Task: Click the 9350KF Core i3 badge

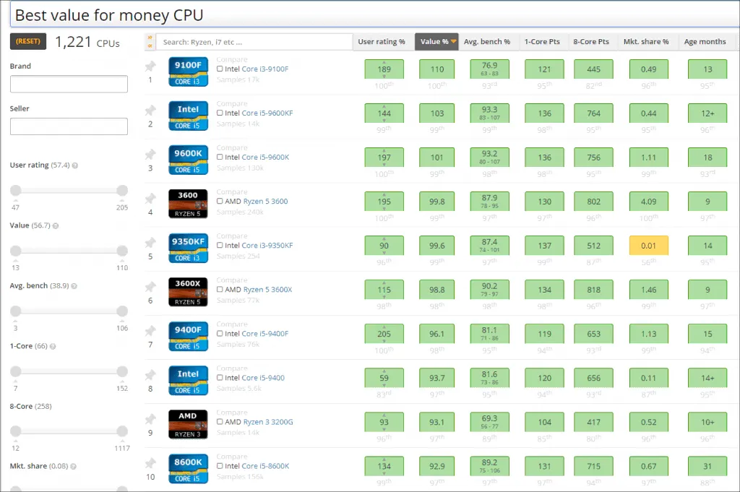Action: 188,246
